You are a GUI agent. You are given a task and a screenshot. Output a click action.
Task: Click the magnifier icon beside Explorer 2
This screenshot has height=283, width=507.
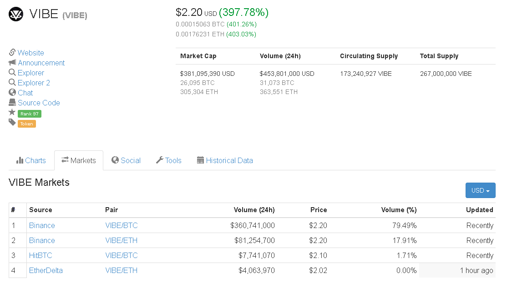[12, 83]
